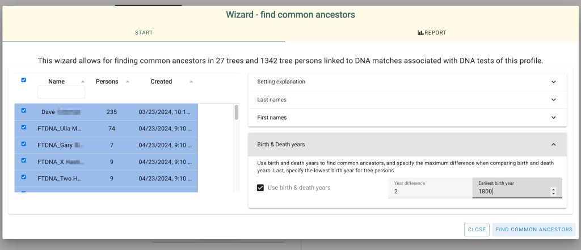This screenshot has height=250, width=581.
Task: Click the sort arrow beside Created column
Action: (191, 82)
